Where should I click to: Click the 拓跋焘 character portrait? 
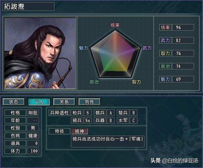click(x=40, y=53)
